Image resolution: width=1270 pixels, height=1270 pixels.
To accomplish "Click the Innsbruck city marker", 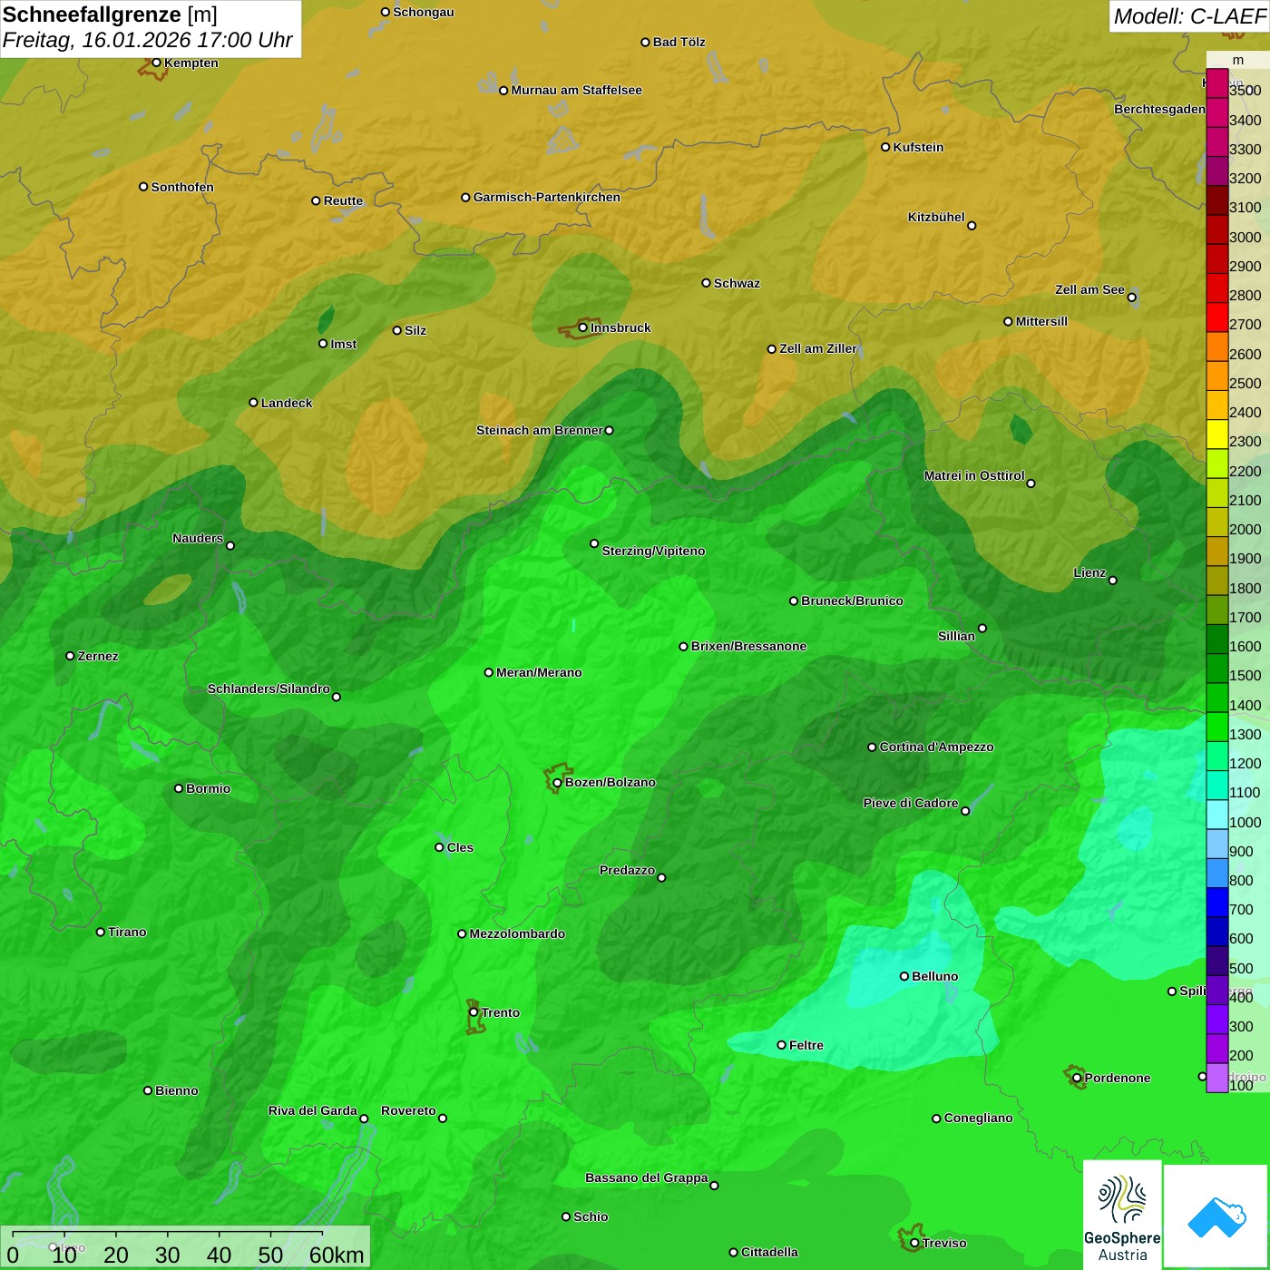I will coord(583,327).
